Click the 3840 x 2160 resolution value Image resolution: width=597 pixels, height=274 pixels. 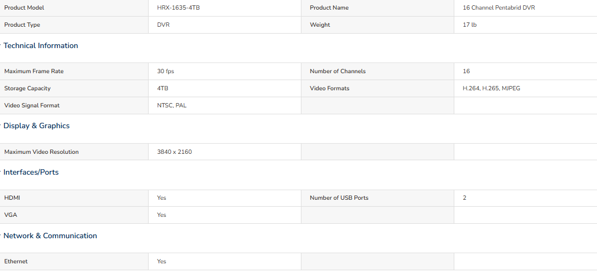point(174,152)
